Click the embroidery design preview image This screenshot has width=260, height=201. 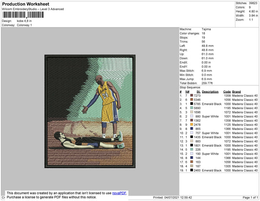click(90, 111)
